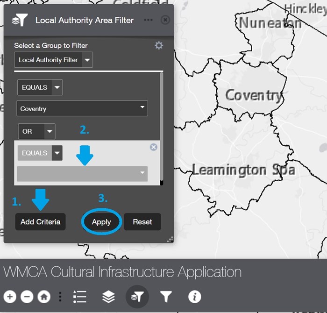Open the panel's three-dot options menu
This screenshot has height=313, width=327.
click(x=149, y=20)
